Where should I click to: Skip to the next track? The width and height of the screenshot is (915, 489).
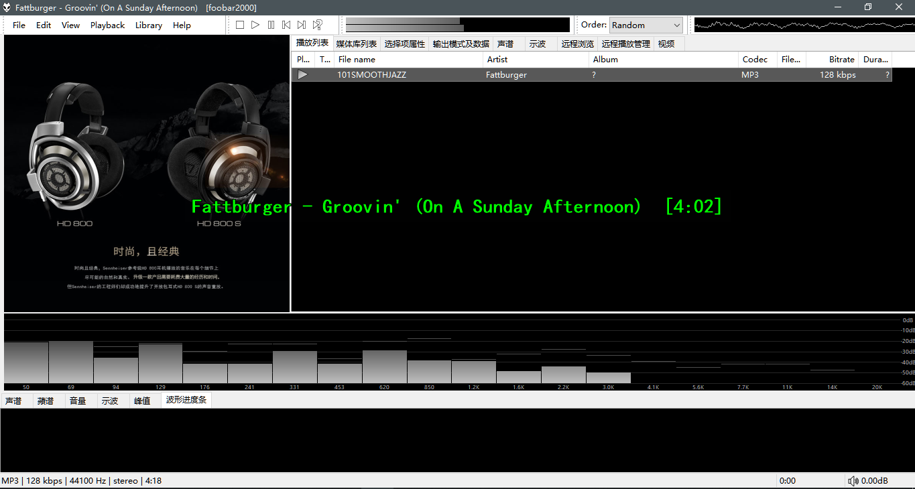tap(302, 25)
